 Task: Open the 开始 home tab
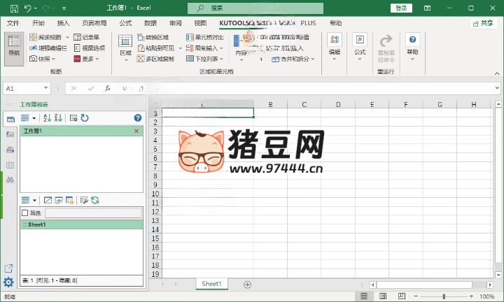[x=38, y=23]
